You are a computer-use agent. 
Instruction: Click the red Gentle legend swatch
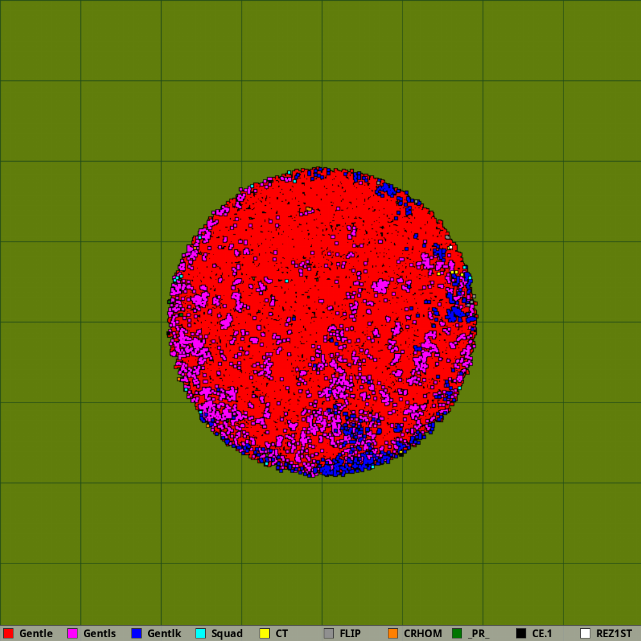tap(8, 633)
